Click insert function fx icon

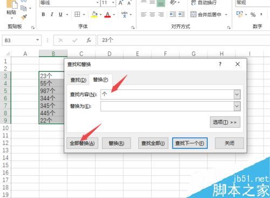point(89,40)
